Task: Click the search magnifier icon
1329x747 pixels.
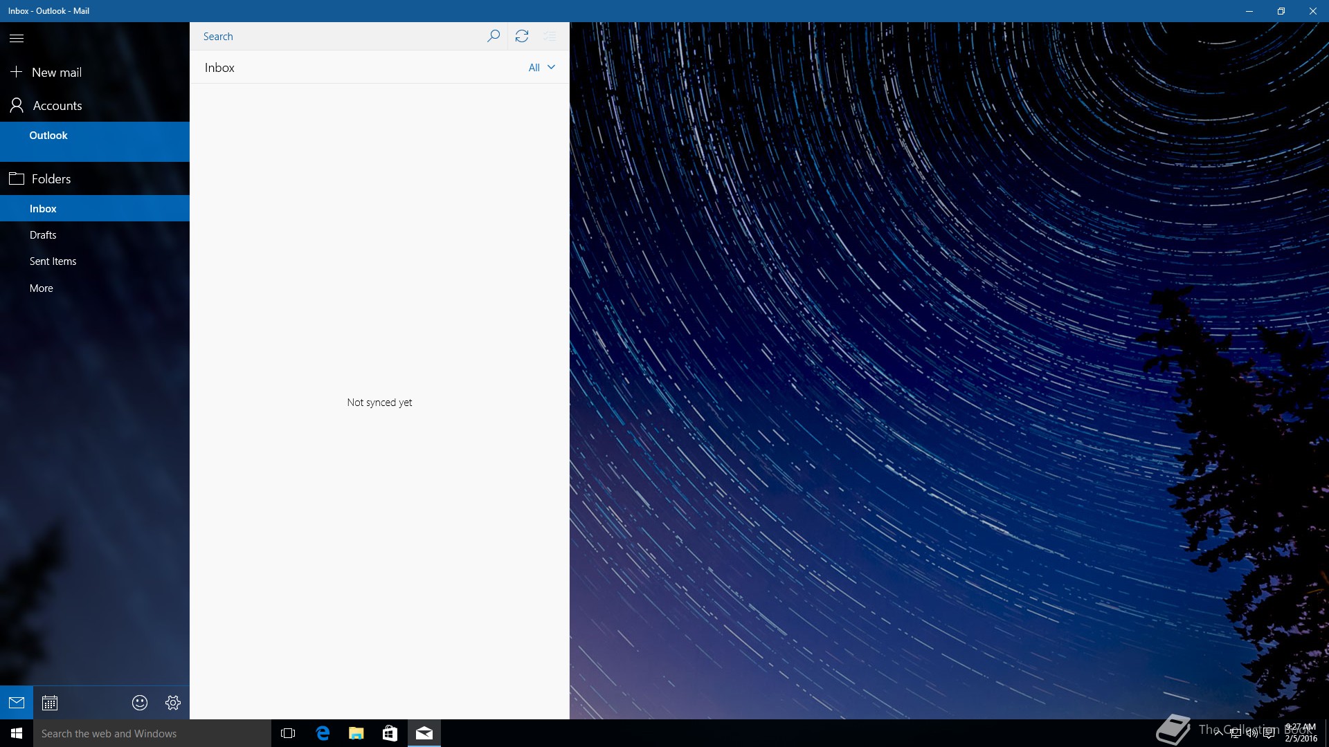Action: pyautogui.click(x=493, y=36)
